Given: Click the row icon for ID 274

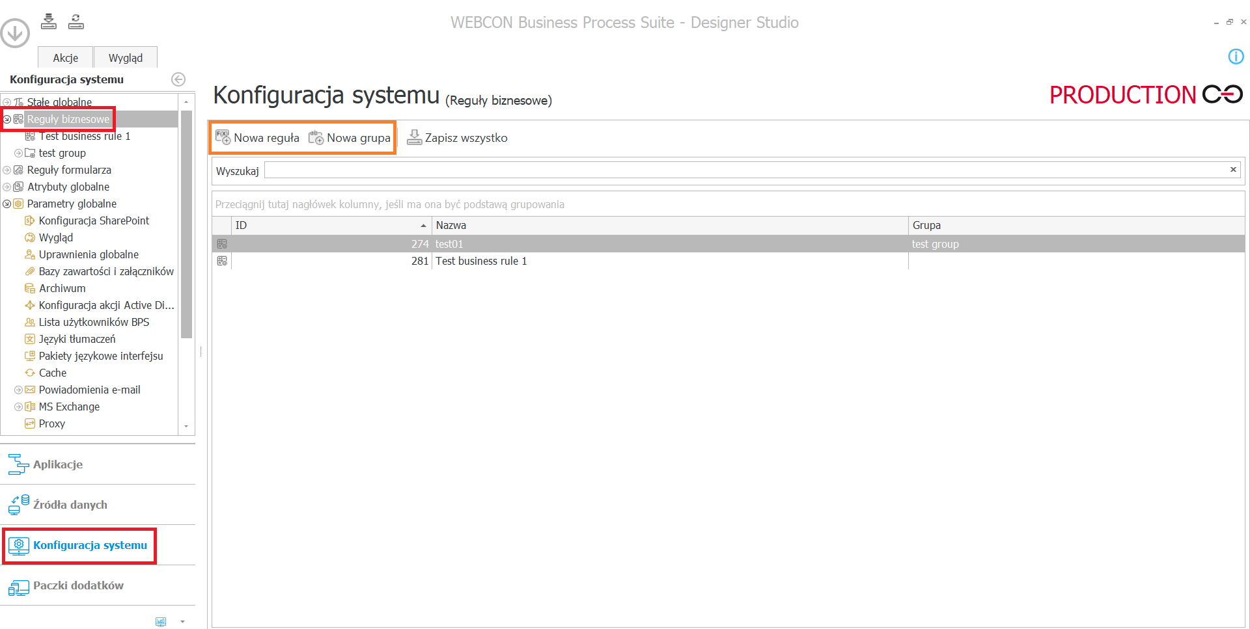Looking at the screenshot, I should tap(222, 244).
